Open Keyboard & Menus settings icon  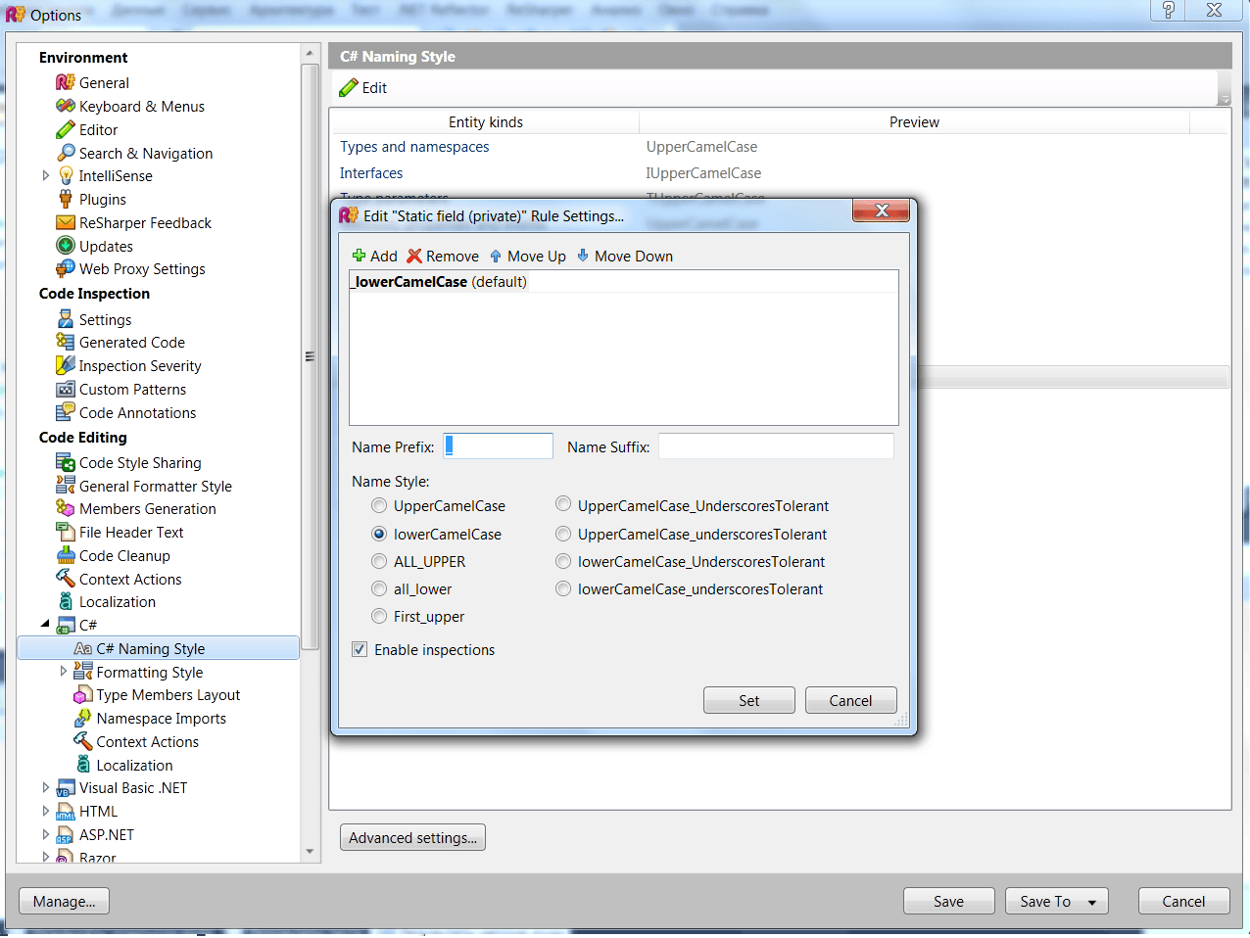(x=66, y=106)
